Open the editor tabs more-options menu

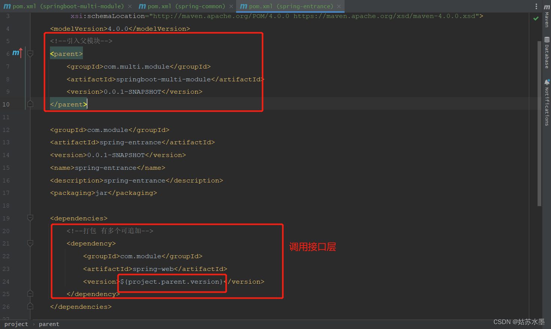[x=536, y=6]
